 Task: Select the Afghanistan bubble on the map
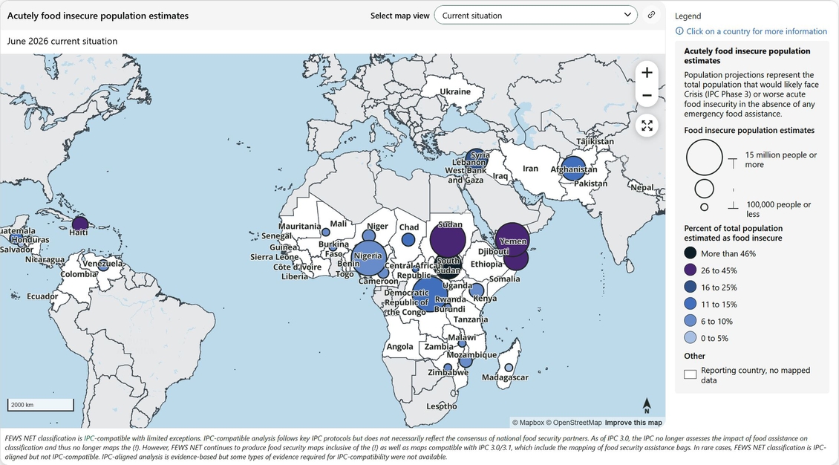(572, 168)
